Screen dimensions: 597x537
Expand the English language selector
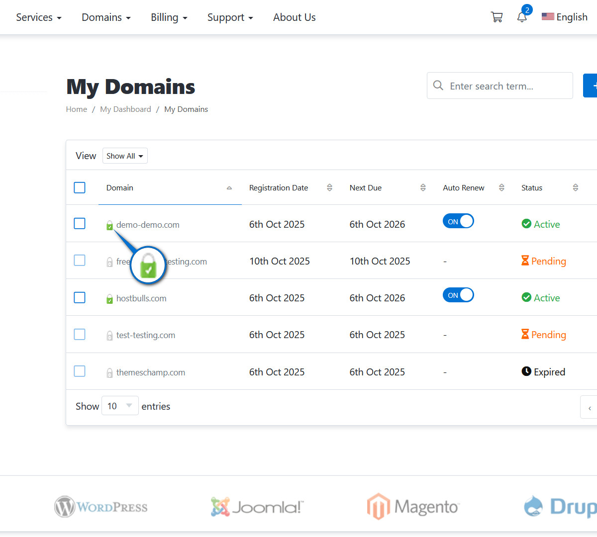565,17
